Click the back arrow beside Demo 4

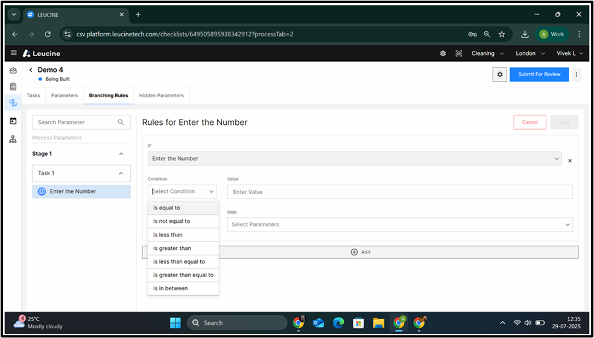(x=31, y=70)
